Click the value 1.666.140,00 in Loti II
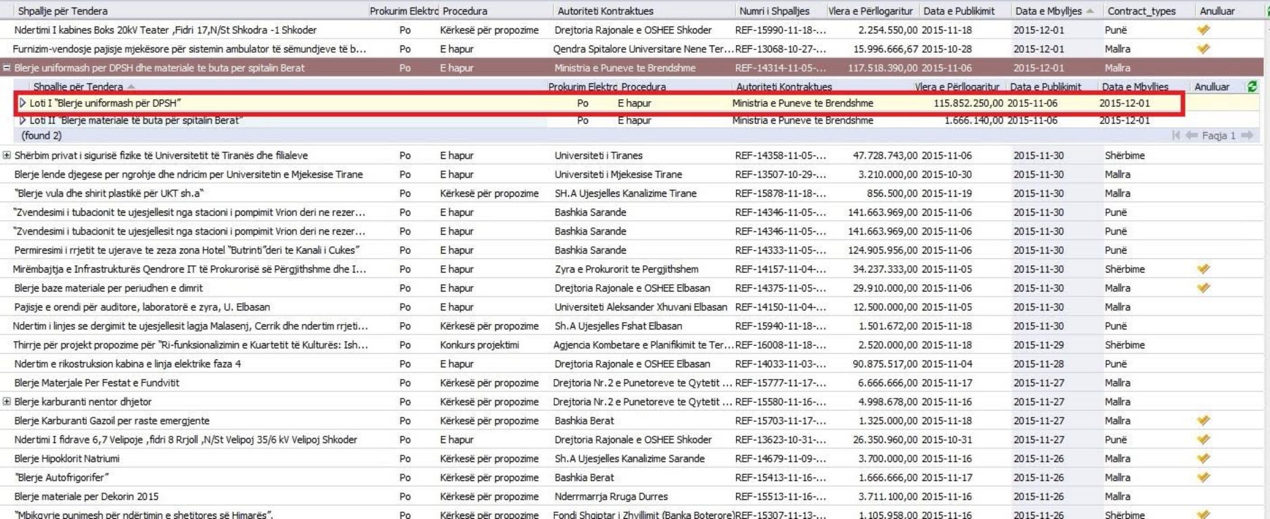Screen dimensions: 1270x519 point(974,120)
